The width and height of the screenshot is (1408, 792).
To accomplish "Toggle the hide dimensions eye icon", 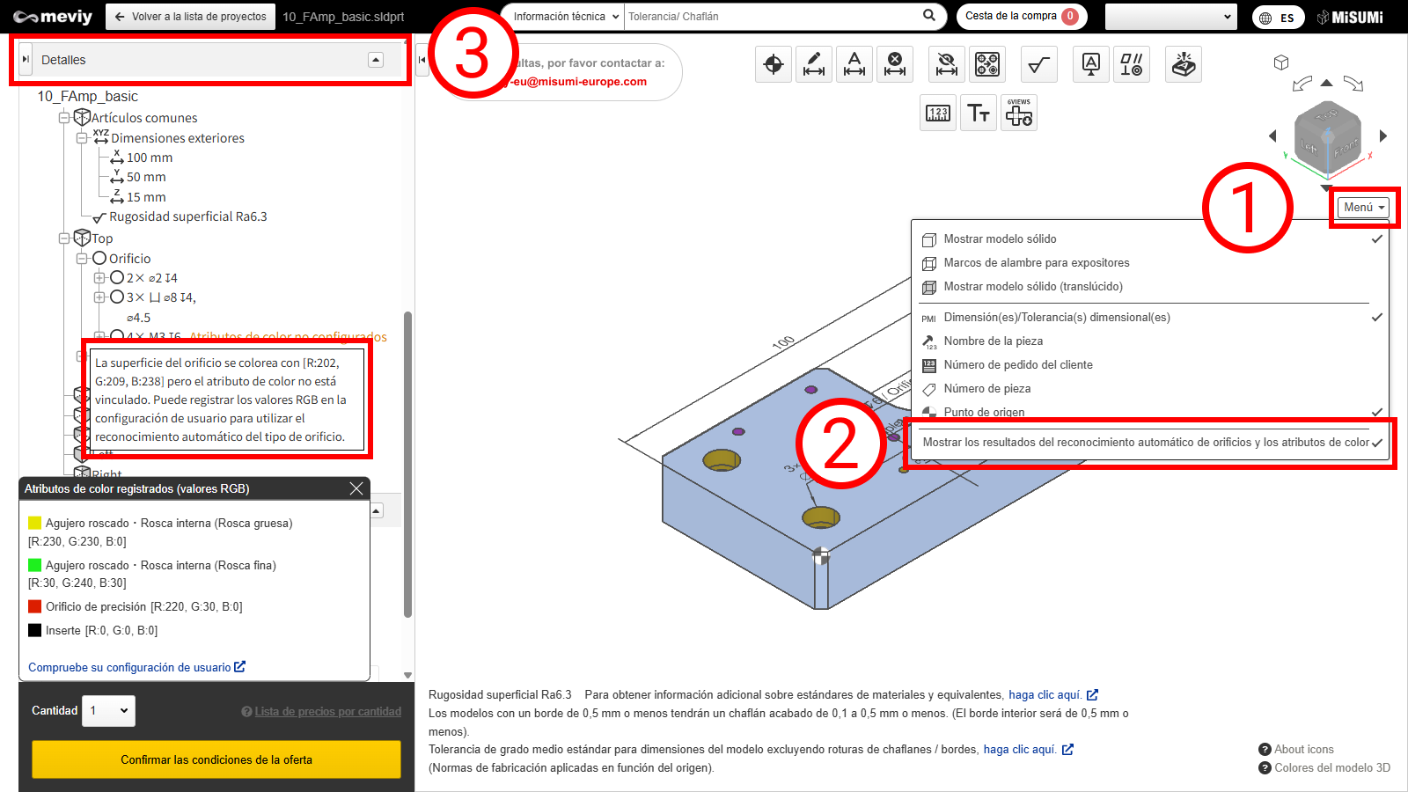I will [947, 64].
